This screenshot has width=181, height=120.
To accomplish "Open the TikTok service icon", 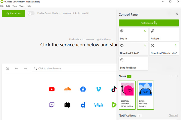I will click(x=114, y=89).
